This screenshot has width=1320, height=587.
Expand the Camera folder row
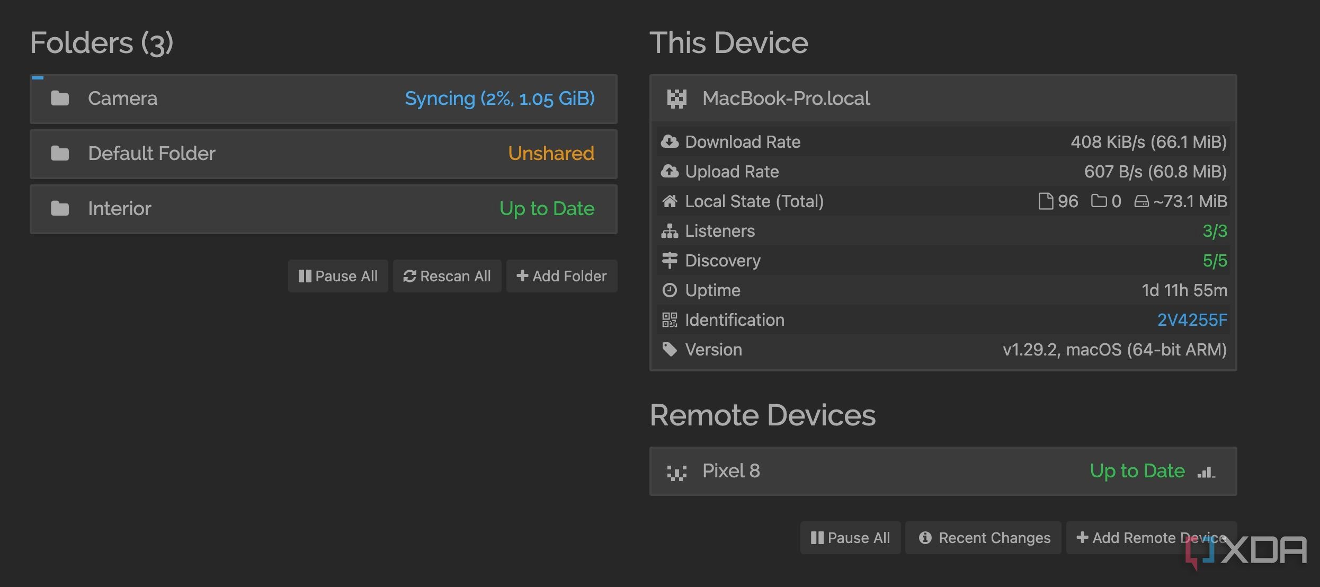tap(324, 99)
